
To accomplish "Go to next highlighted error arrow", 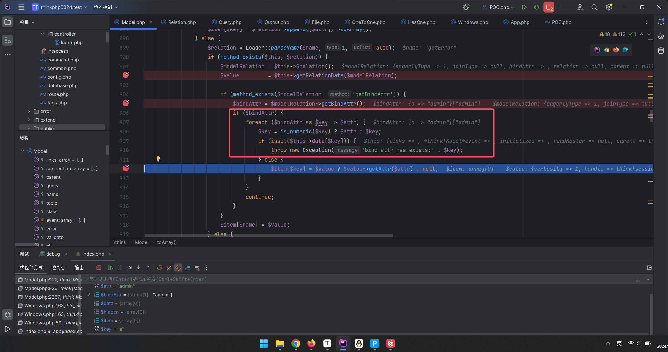I will 649,34.
